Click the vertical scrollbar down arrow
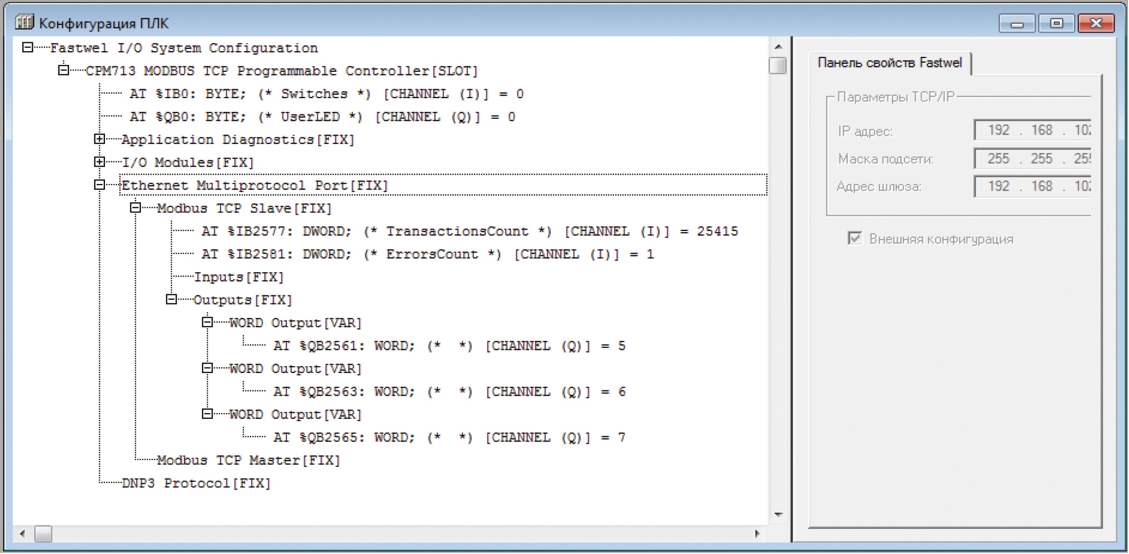This screenshot has height=554, width=1129. 778,514
